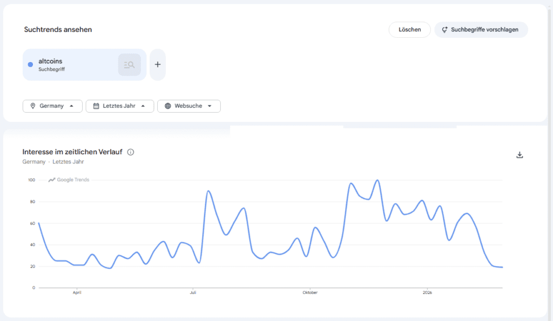Click the 2026 label on the time axis
This screenshot has width=553, height=321.
(x=427, y=293)
